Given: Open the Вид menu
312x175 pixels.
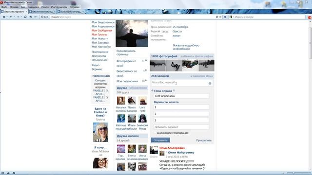Looking at the screenshot, I should pyautogui.click(x=23, y=7).
